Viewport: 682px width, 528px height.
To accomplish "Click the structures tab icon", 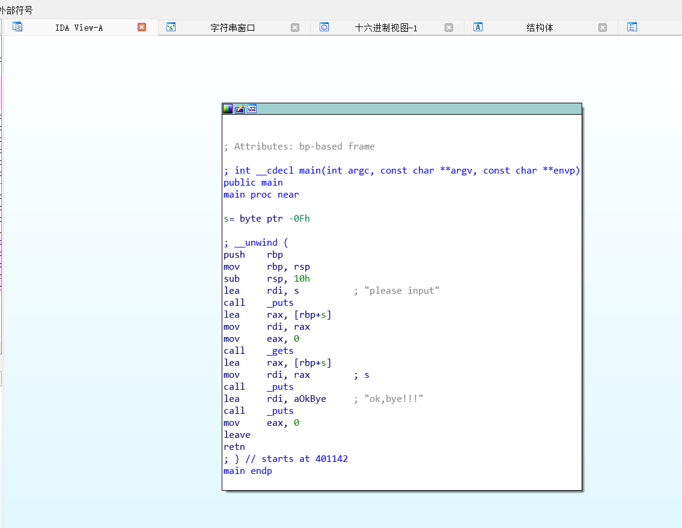I will (x=478, y=27).
